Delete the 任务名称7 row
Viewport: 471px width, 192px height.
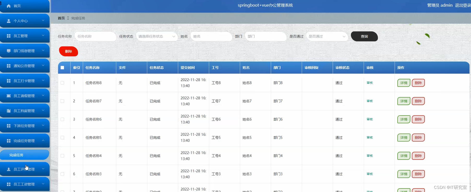pos(418,101)
